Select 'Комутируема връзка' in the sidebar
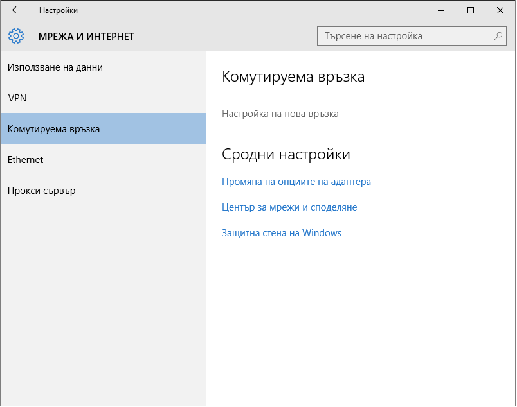 [x=103, y=128]
